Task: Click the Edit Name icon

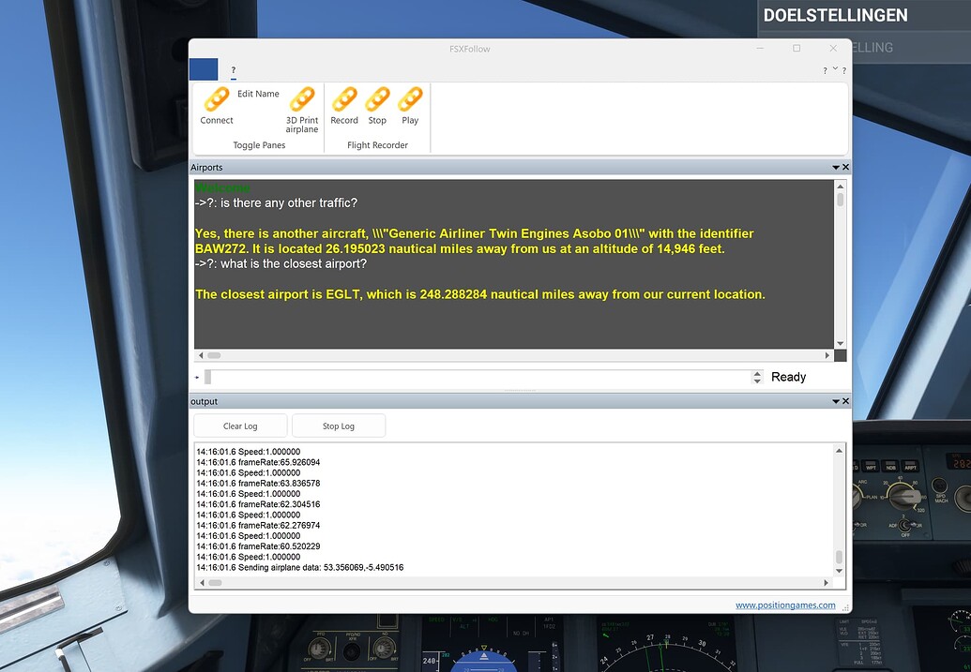Action: [259, 93]
